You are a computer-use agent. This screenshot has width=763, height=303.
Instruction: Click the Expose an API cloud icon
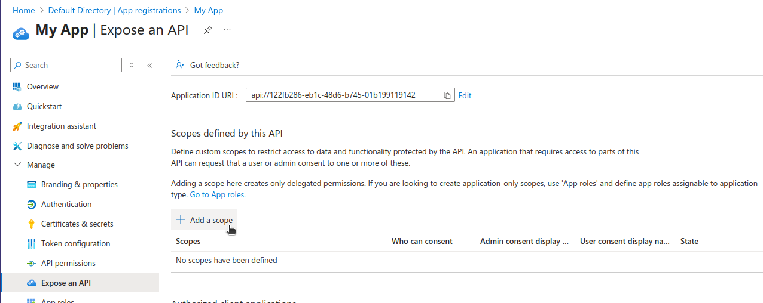pyautogui.click(x=32, y=283)
